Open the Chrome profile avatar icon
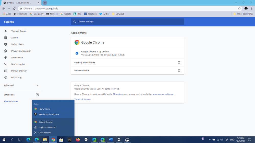 pyautogui.click(x=246, y=9)
